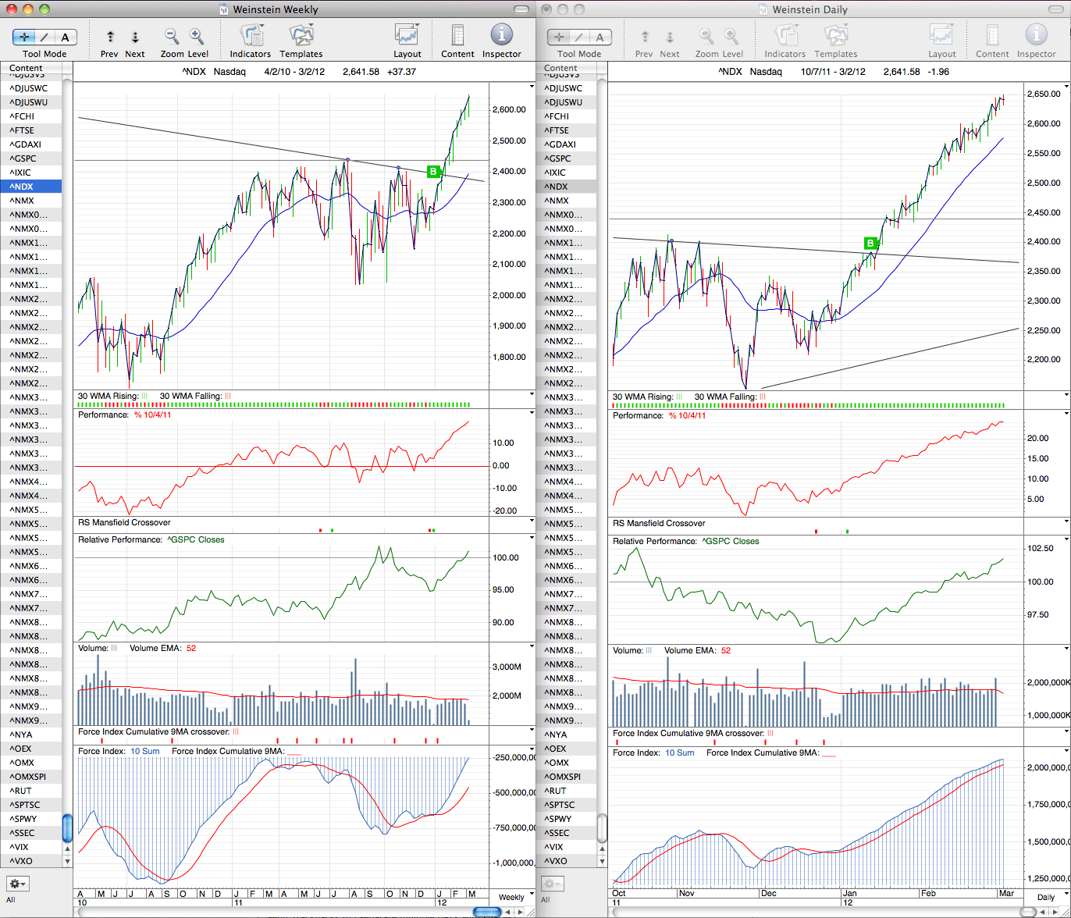This screenshot has width=1071, height=918.
Task: Select line drawing tool mode in Weinstein Daily
Action: point(580,37)
